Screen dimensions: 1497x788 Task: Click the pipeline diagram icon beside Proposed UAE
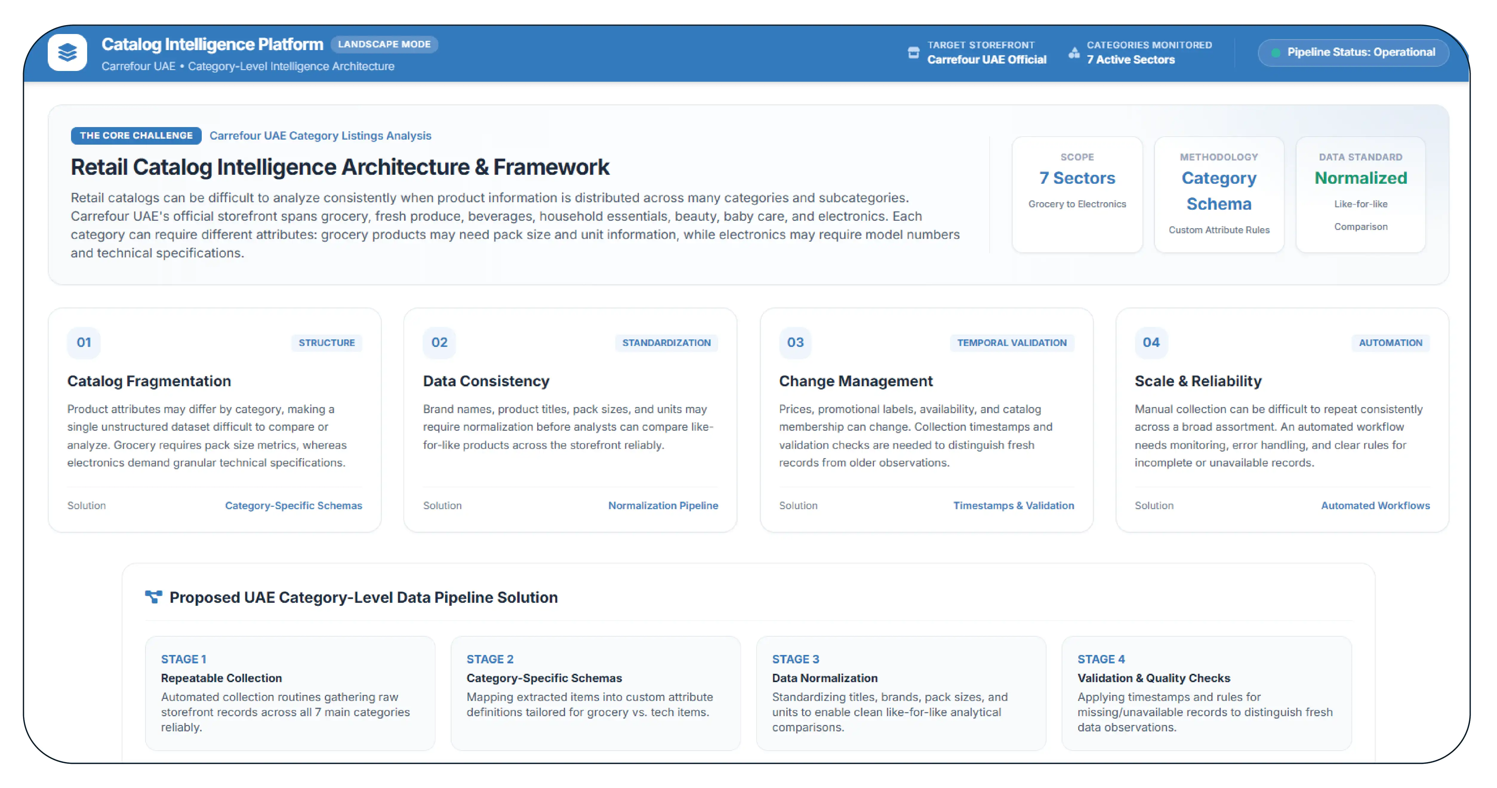[153, 597]
